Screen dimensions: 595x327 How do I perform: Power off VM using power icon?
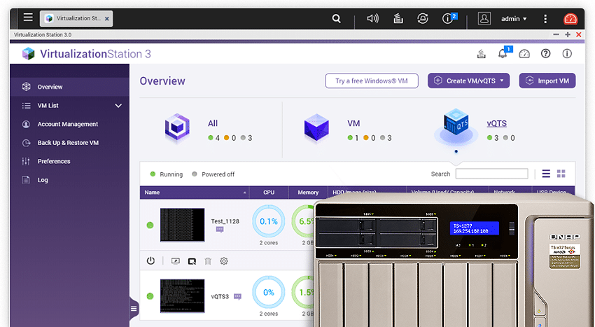(150, 261)
